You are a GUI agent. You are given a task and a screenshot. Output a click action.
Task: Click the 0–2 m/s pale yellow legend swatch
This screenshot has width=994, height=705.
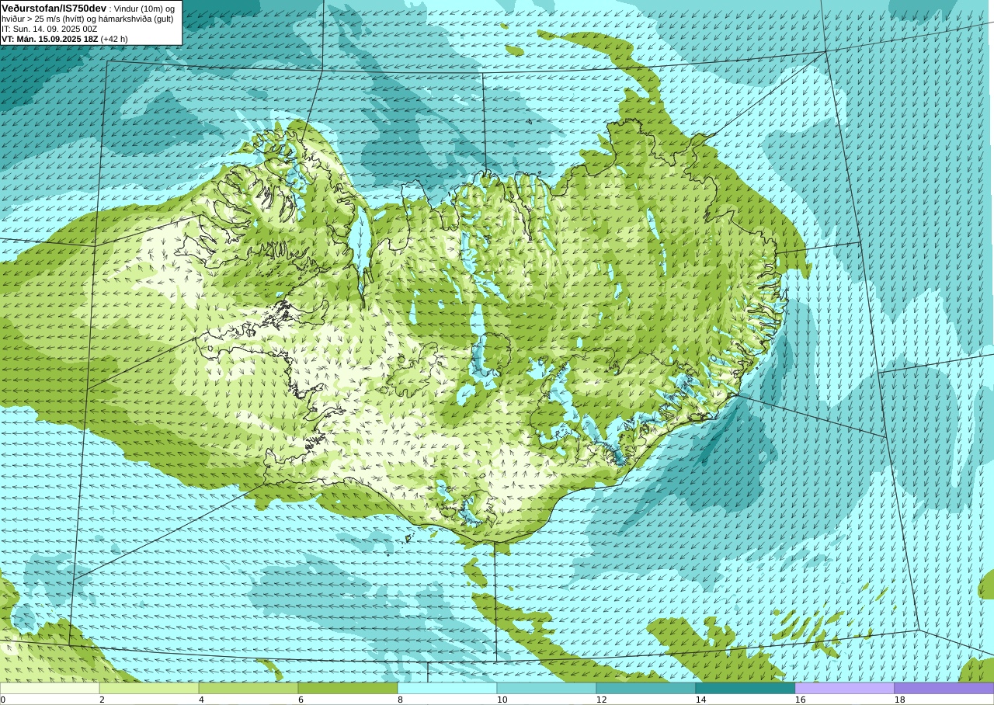coord(50,688)
